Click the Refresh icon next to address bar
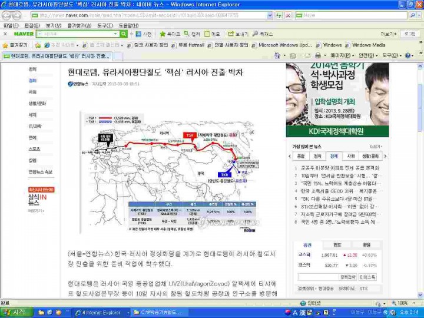 click(279, 15)
